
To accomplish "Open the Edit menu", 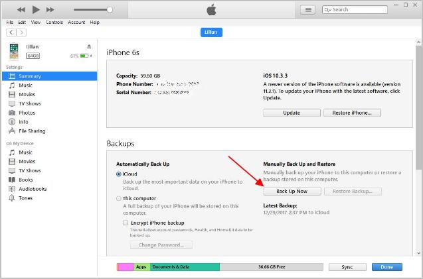I will [22, 23].
